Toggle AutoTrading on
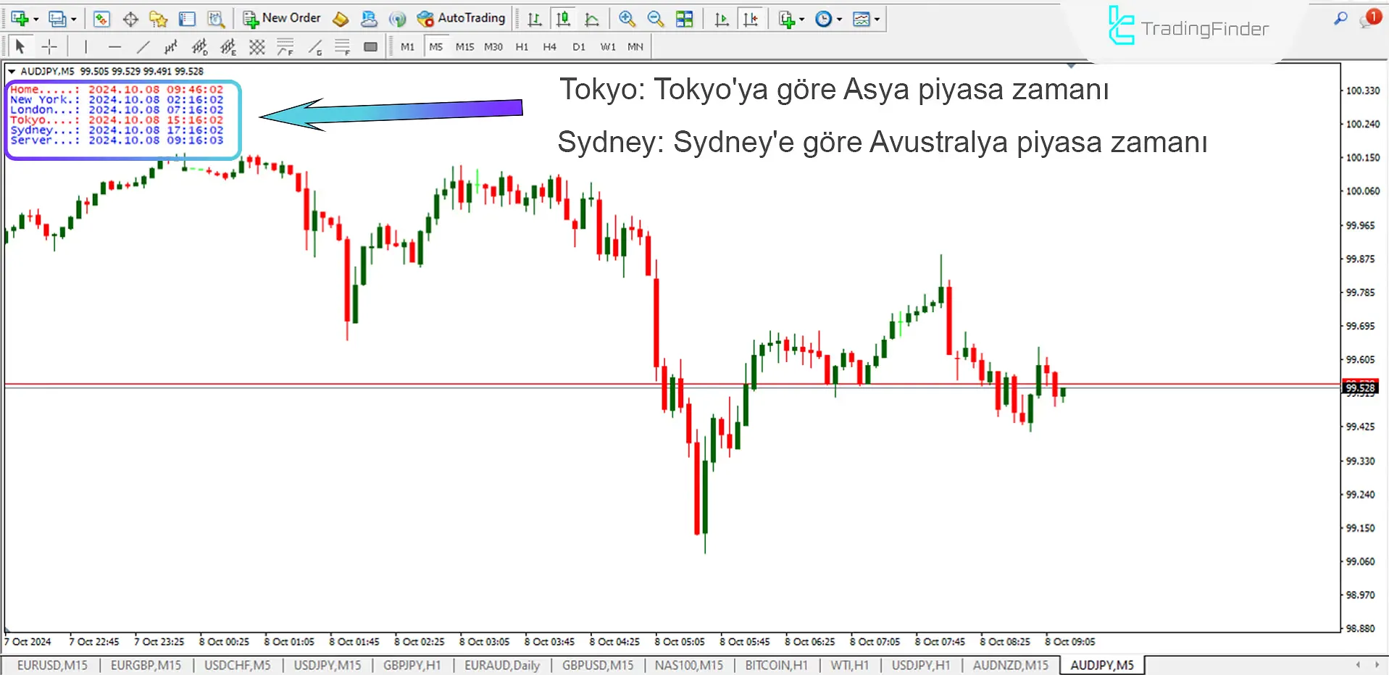This screenshot has height=675, width=1389. point(462,18)
